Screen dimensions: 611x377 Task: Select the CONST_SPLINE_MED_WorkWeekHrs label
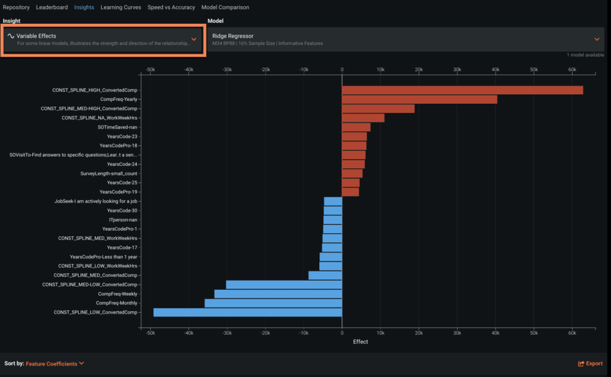click(98, 239)
